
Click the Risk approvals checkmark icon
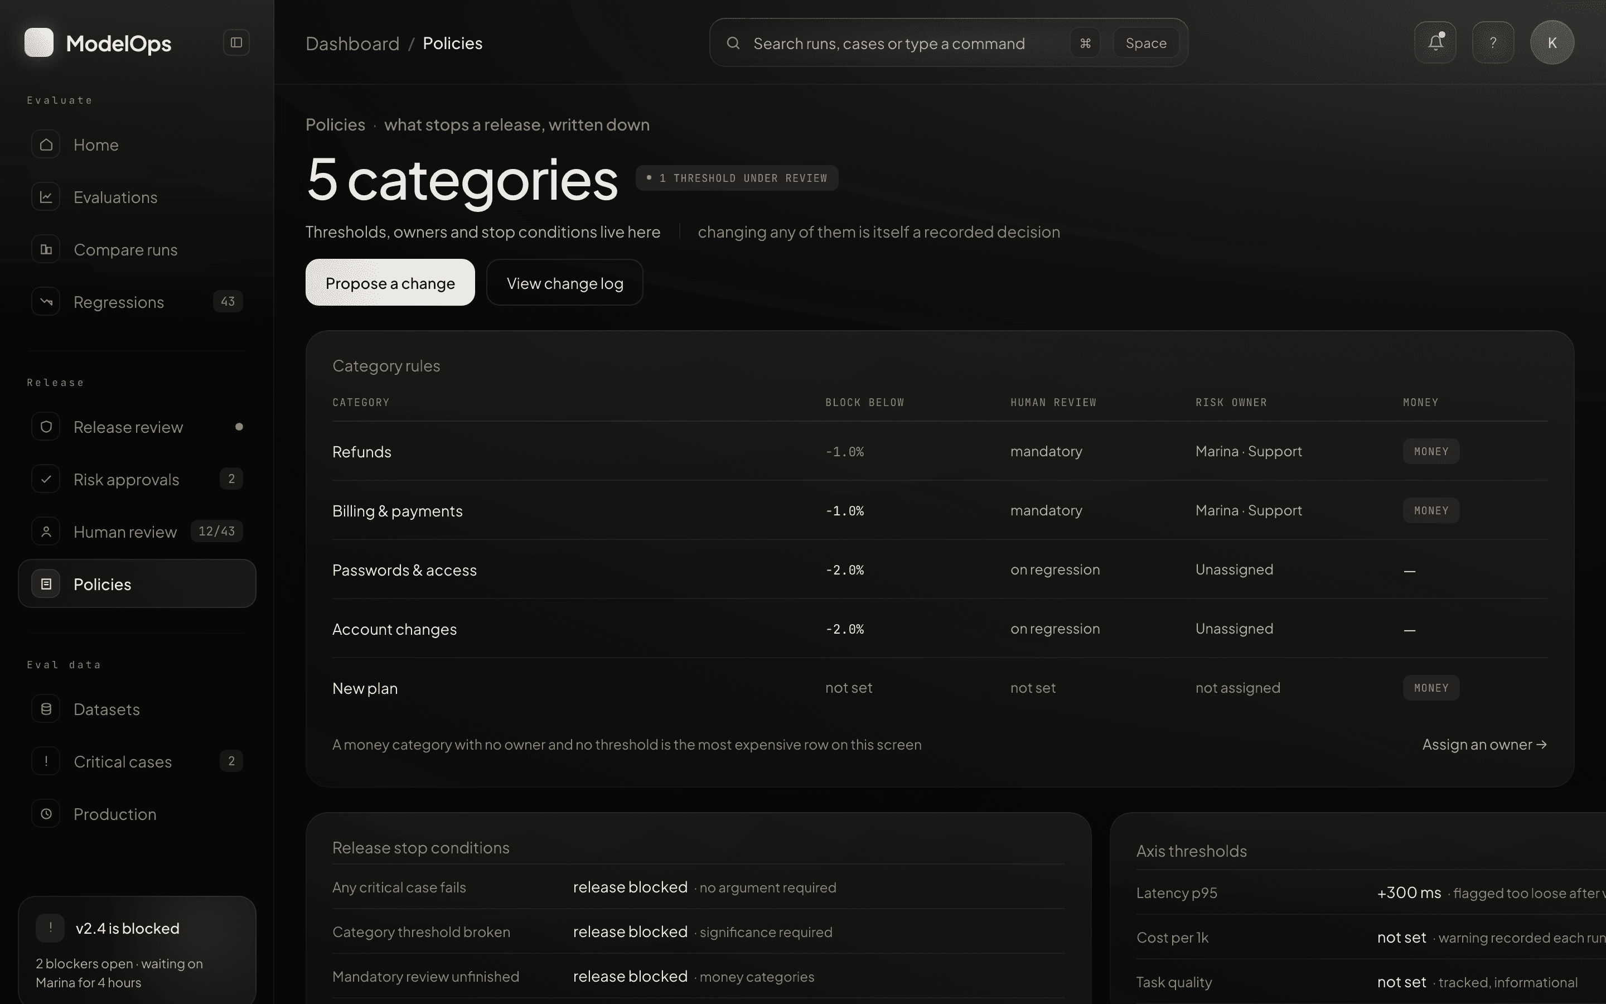point(46,480)
